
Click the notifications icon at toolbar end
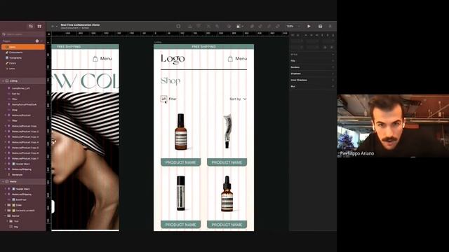(x=330, y=27)
